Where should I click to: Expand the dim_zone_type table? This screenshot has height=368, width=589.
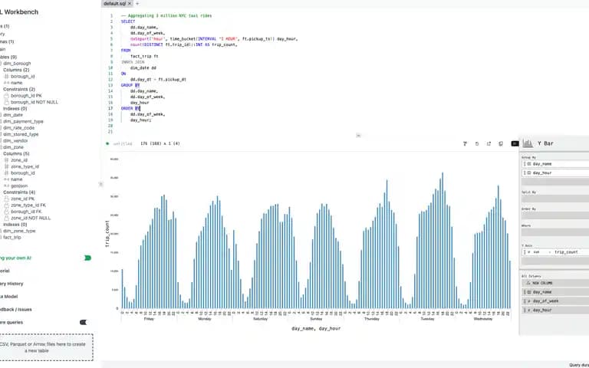19,231
